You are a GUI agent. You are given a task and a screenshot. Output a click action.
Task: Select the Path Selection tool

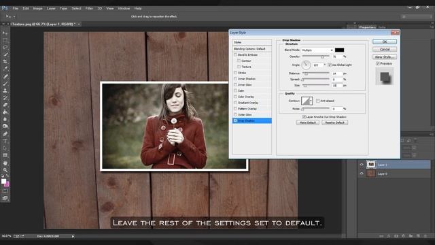coord(5,148)
